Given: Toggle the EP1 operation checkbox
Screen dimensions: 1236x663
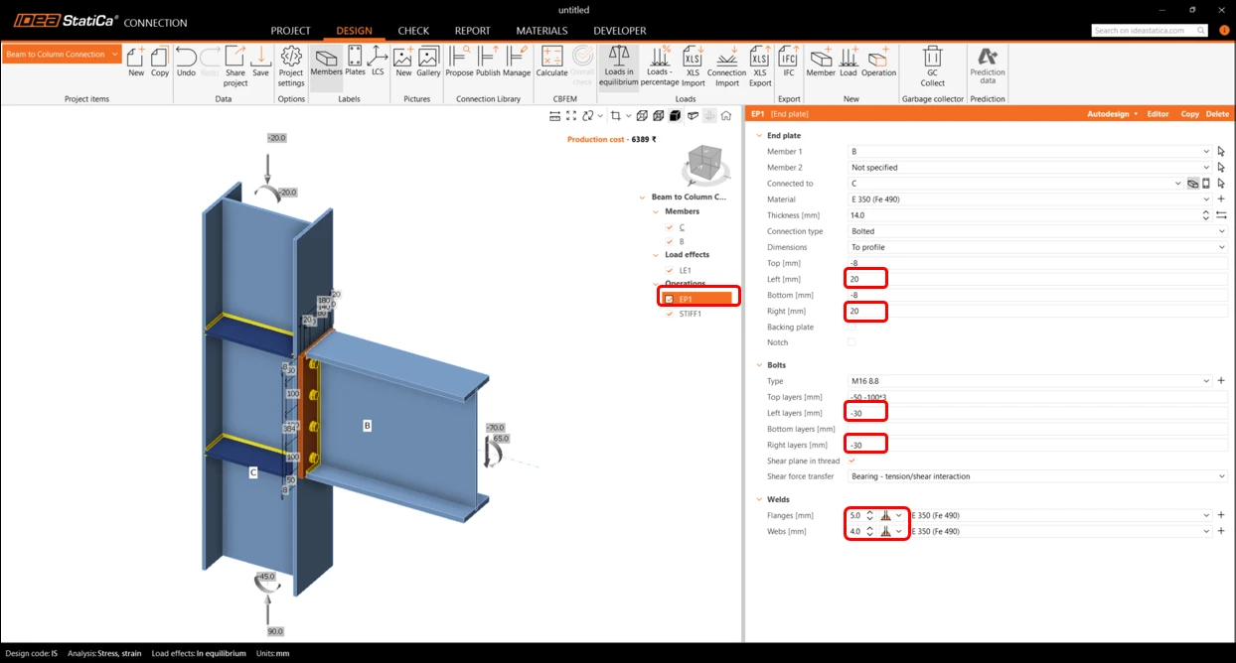Looking at the screenshot, I should point(670,299).
